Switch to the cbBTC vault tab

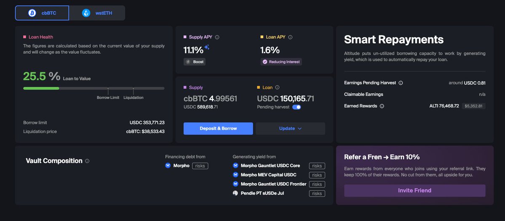point(42,13)
